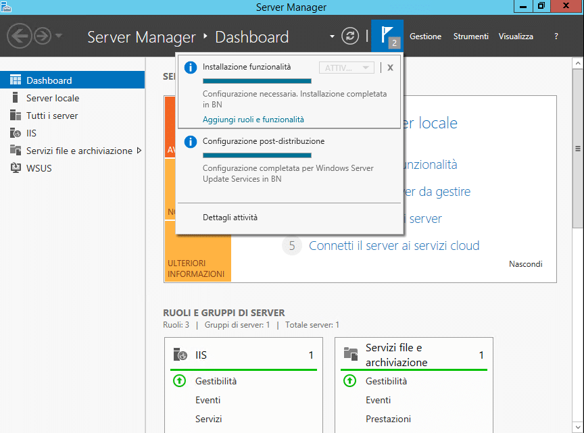Refresh the Server Manager dashboard

click(350, 36)
